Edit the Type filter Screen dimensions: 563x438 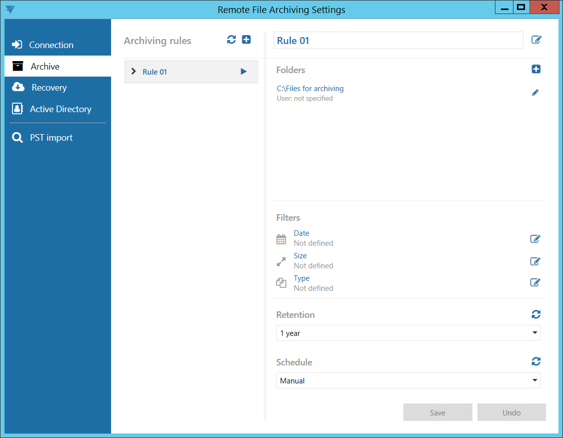(x=535, y=283)
